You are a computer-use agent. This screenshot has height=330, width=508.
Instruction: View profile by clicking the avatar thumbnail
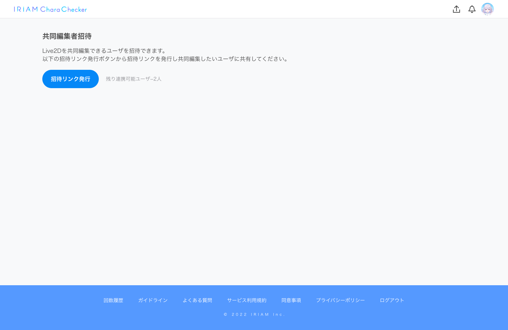click(488, 9)
